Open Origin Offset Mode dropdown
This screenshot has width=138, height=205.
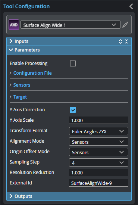tap(98, 152)
